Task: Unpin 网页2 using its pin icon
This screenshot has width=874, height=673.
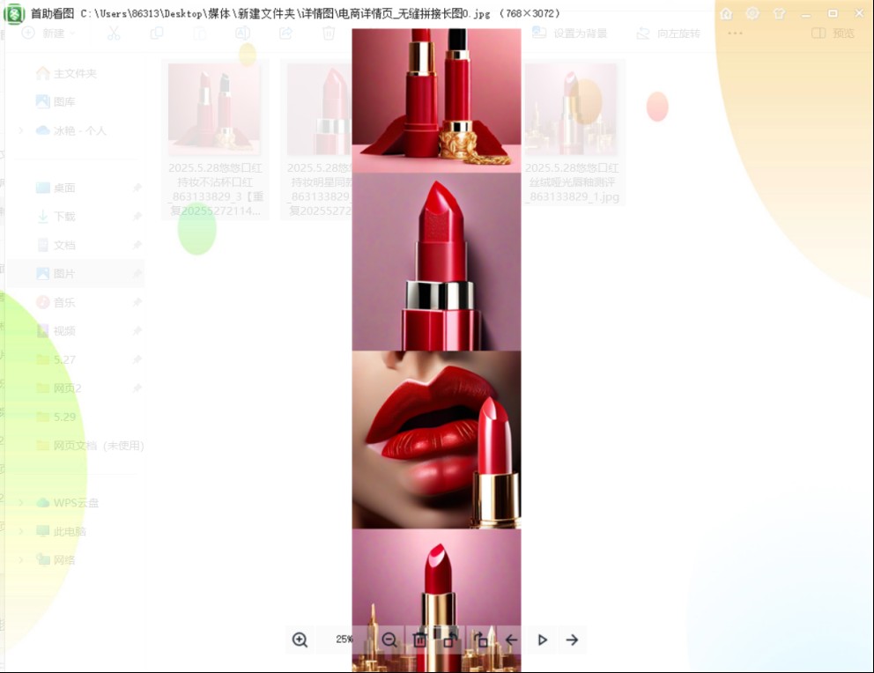Action: 137,388
